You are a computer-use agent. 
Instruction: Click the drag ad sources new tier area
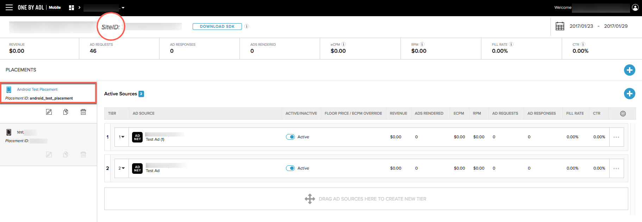point(366,199)
